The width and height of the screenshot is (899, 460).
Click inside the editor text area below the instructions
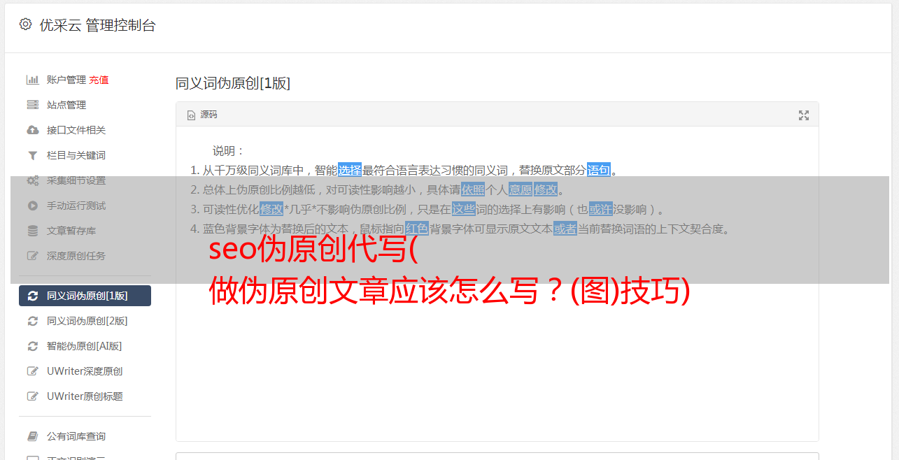pyautogui.click(x=497, y=350)
